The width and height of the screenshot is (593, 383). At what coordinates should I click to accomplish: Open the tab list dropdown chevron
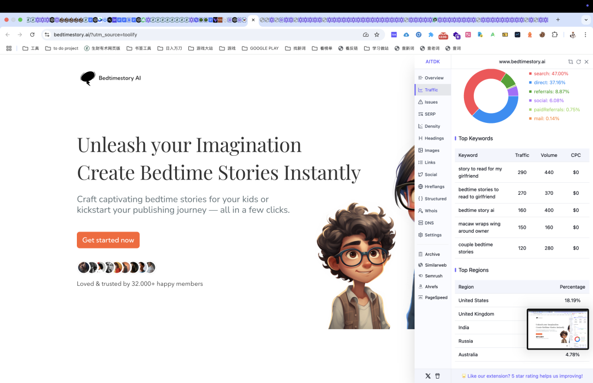[586, 20]
